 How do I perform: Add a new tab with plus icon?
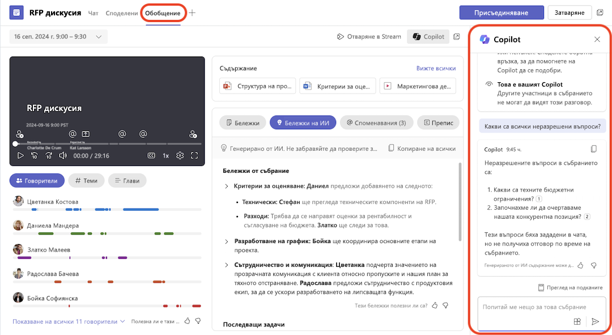click(x=192, y=13)
